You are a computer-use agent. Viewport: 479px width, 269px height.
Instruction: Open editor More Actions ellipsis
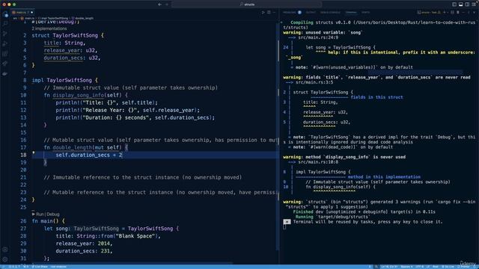tap(275, 13)
